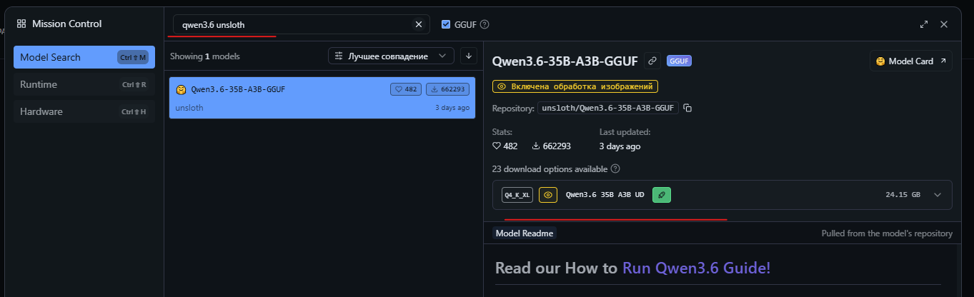Open the Hardware section

coord(84,111)
